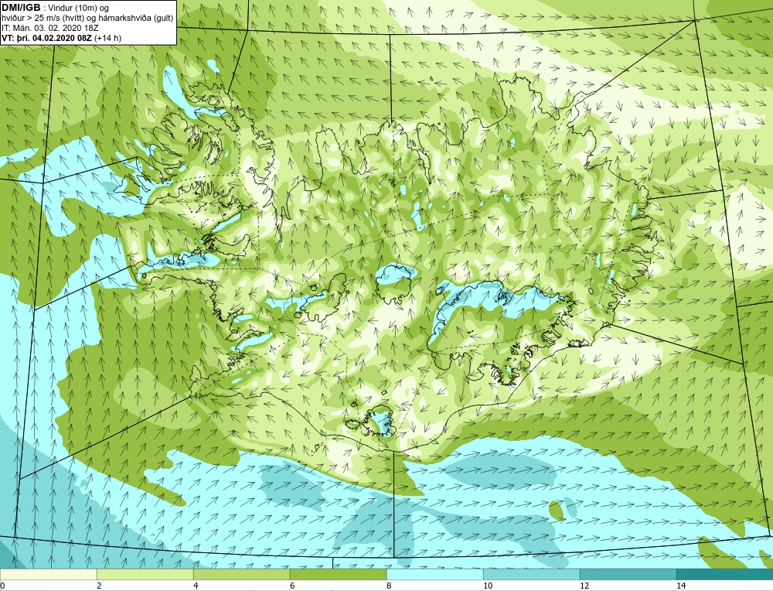Viewport: 773px width, 591px height.
Task: Click the legend label '2'
Action: pos(99,586)
